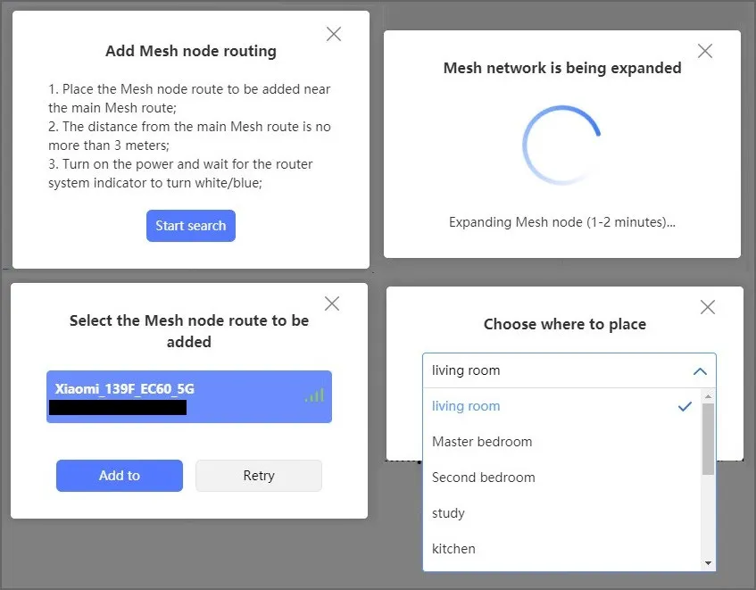Click the dropdown list scrollbar thumb

(x=709, y=437)
